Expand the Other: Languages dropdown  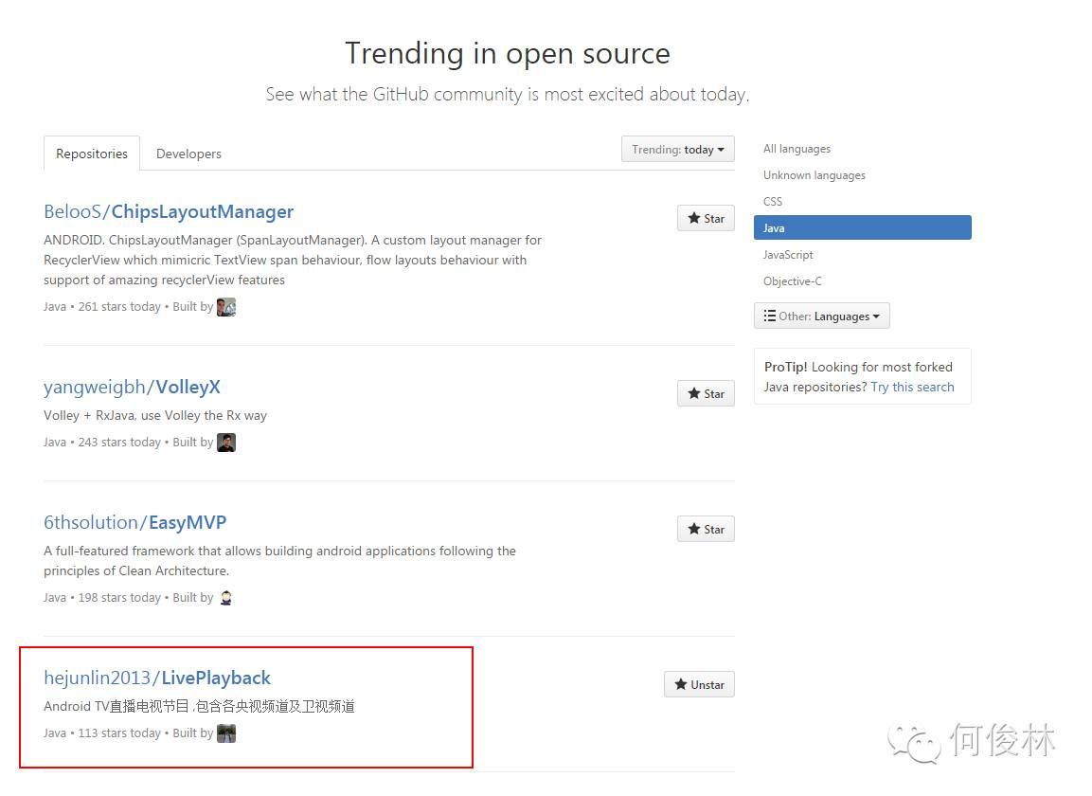click(x=822, y=316)
